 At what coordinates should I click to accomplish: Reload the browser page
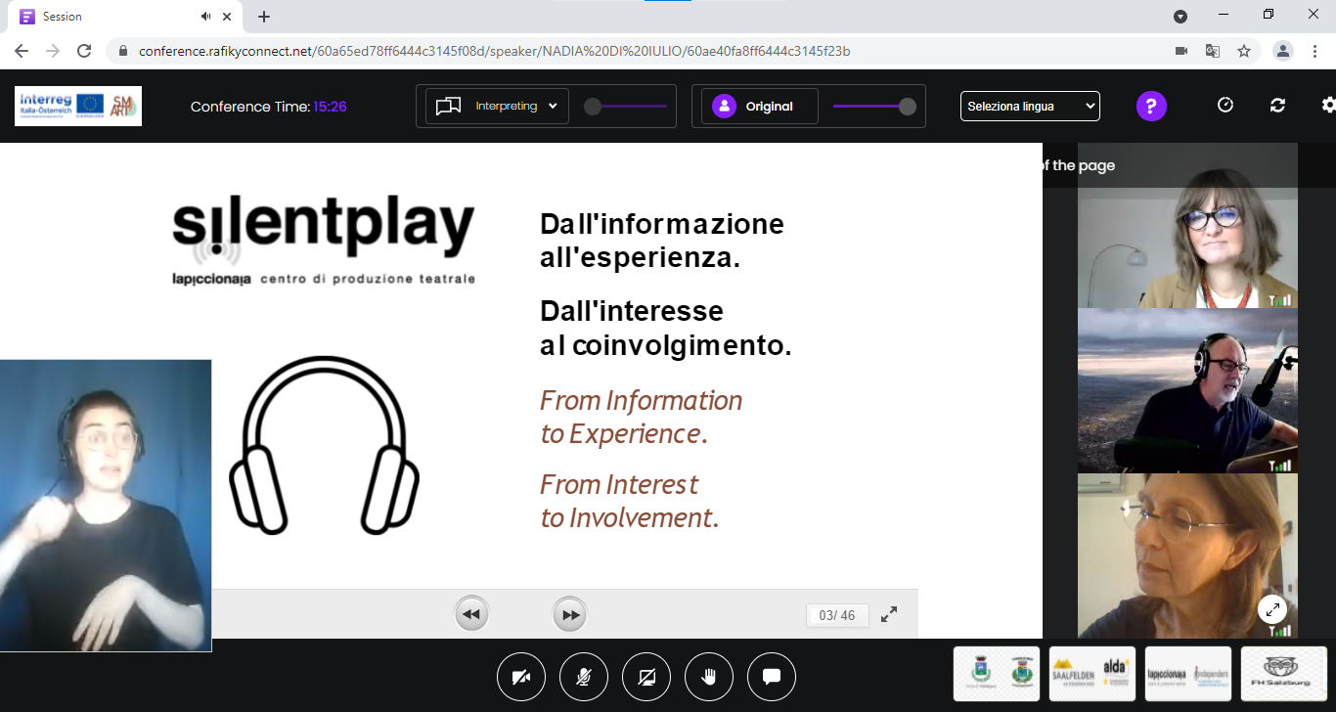pyautogui.click(x=84, y=51)
